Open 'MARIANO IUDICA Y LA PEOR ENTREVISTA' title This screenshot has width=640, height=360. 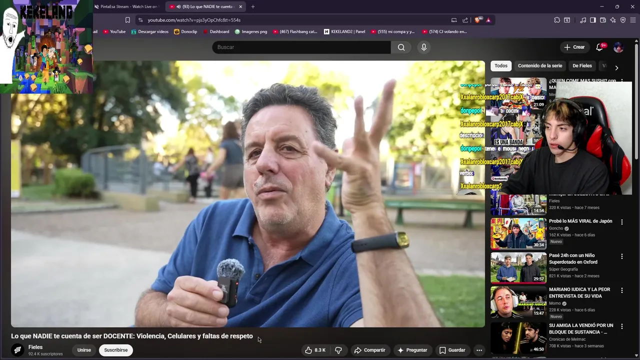point(579,292)
